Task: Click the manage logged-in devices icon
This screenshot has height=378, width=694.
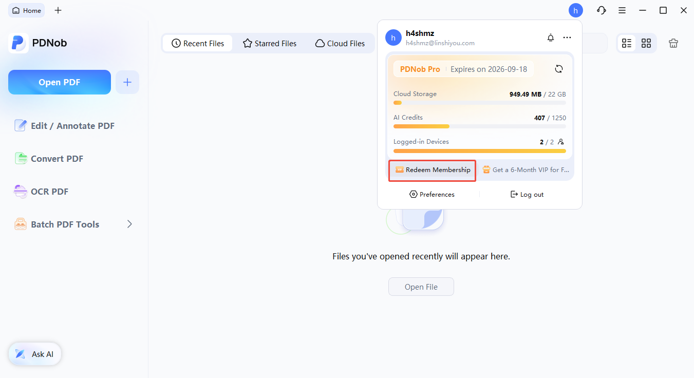Action: (x=561, y=142)
